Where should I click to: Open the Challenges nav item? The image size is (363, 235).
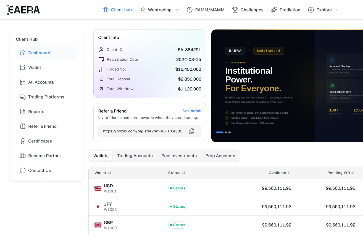pos(248,10)
